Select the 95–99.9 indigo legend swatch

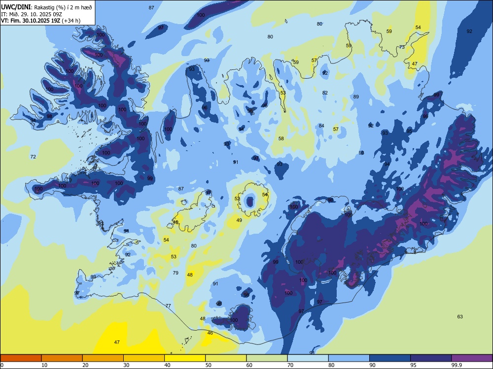click(431, 358)
